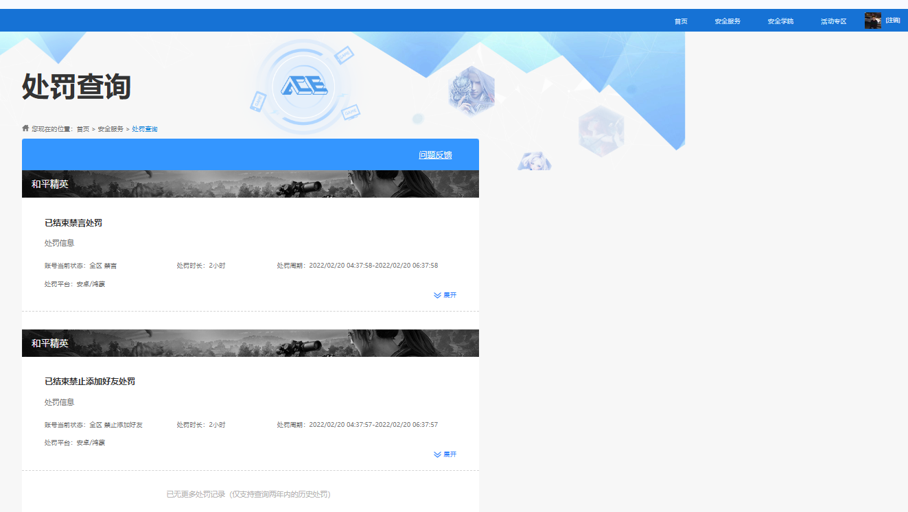The image size is (908, 512).
Task: Open the 安全服务 top navigation menu
Action: tap(727, 21)
